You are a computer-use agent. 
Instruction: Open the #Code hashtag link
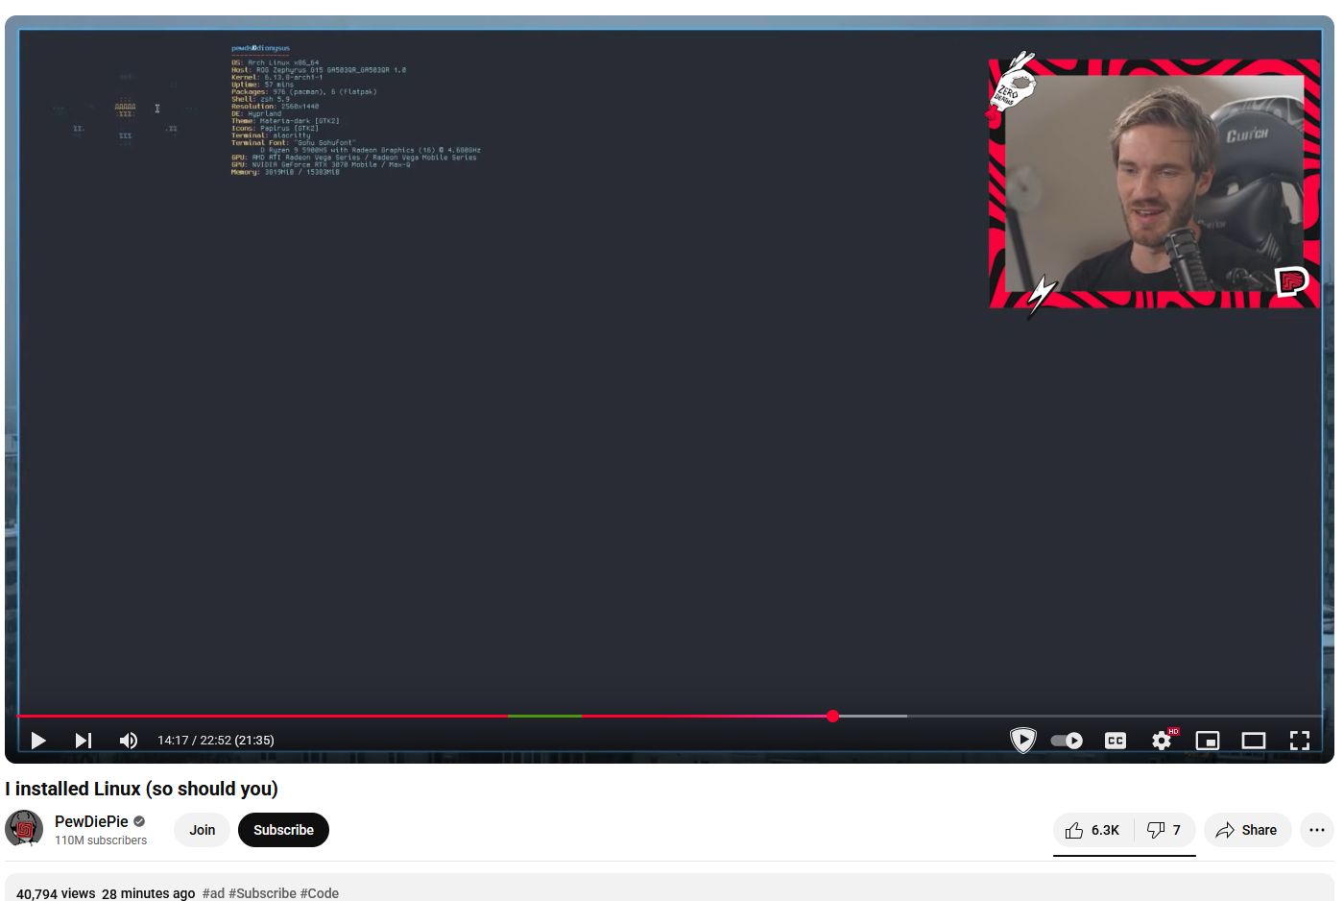[x=319, y=893]
